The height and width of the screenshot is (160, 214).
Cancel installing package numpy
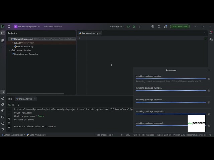click(209, 91)
